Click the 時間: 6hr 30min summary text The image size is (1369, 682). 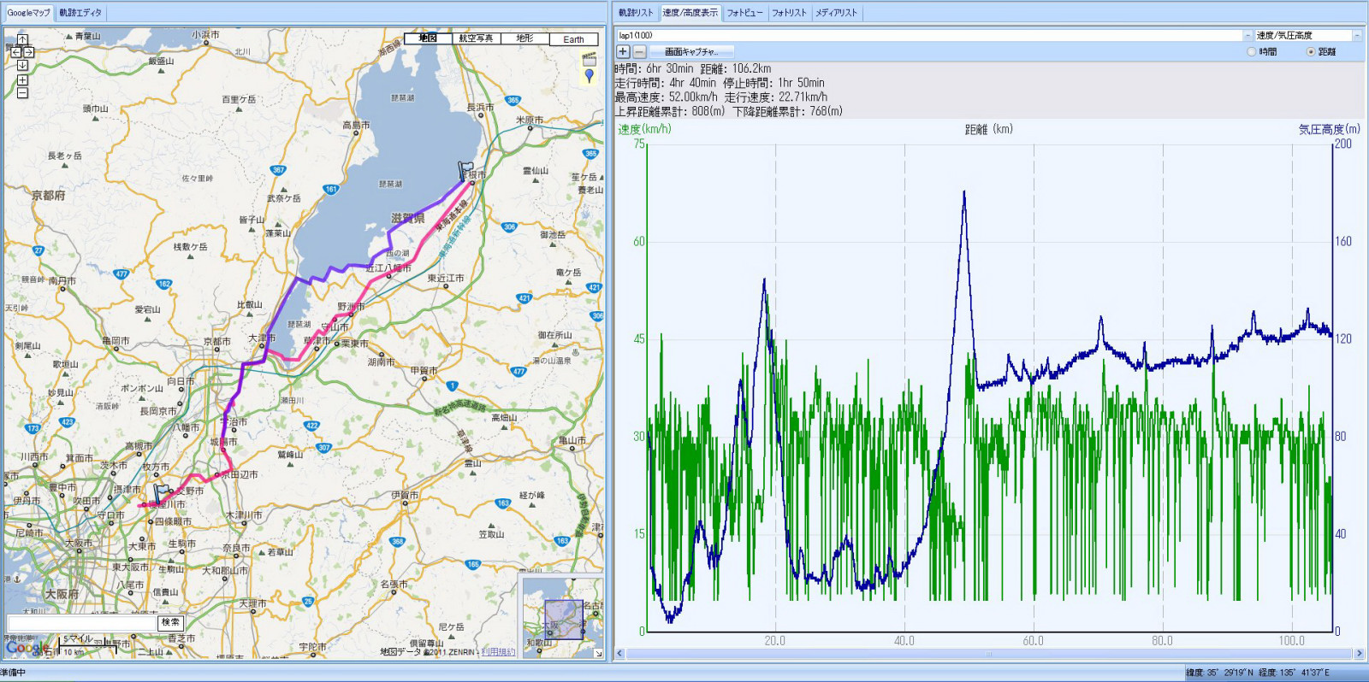[654, 68]
